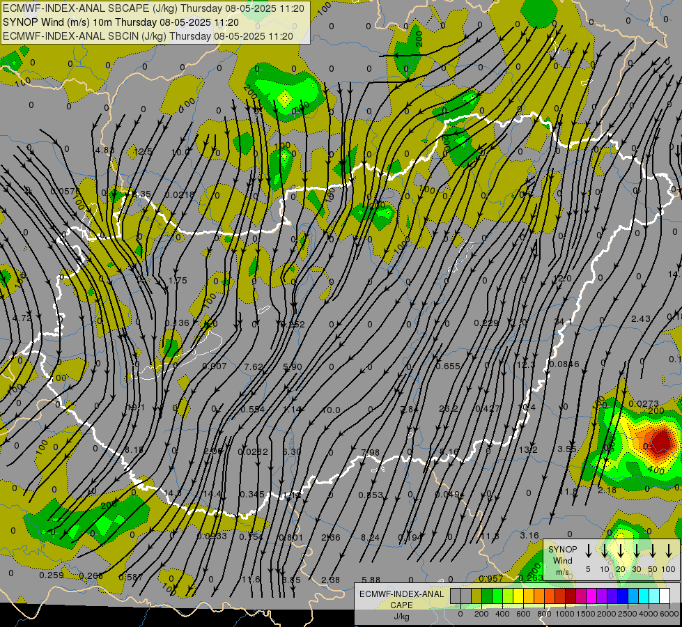The height and width of the screenshot is (627, 682).
Task: Pick the magenta CAPE legend swatch
Action: coord(591,596)
